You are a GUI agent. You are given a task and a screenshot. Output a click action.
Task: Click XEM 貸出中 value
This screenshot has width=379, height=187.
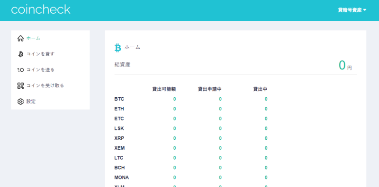point(266,148)
